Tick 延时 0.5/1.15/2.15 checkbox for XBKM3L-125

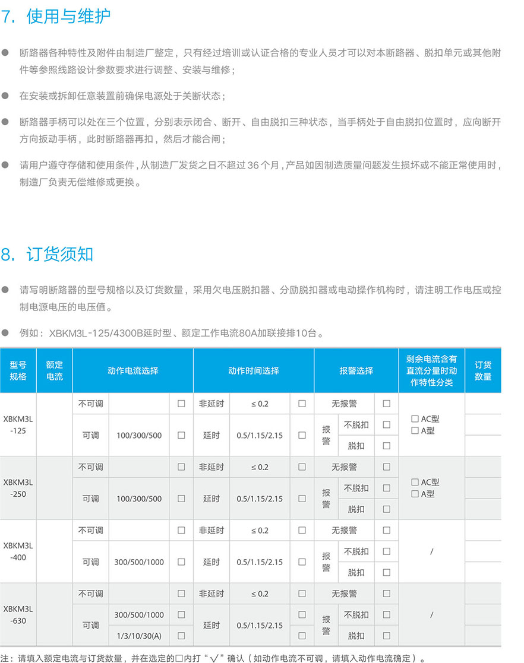[x=302, y=435]
